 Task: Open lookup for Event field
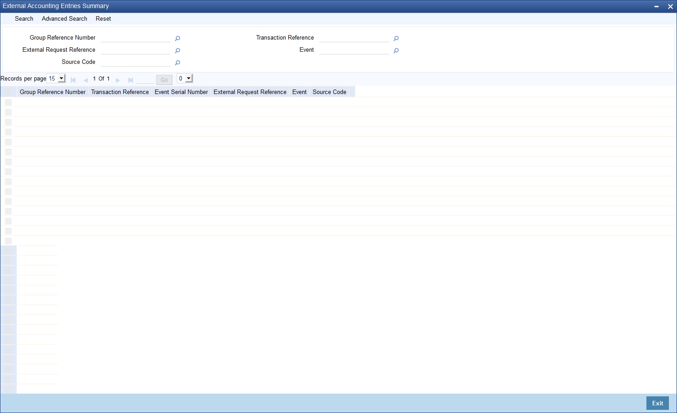[x=396, y=51]
